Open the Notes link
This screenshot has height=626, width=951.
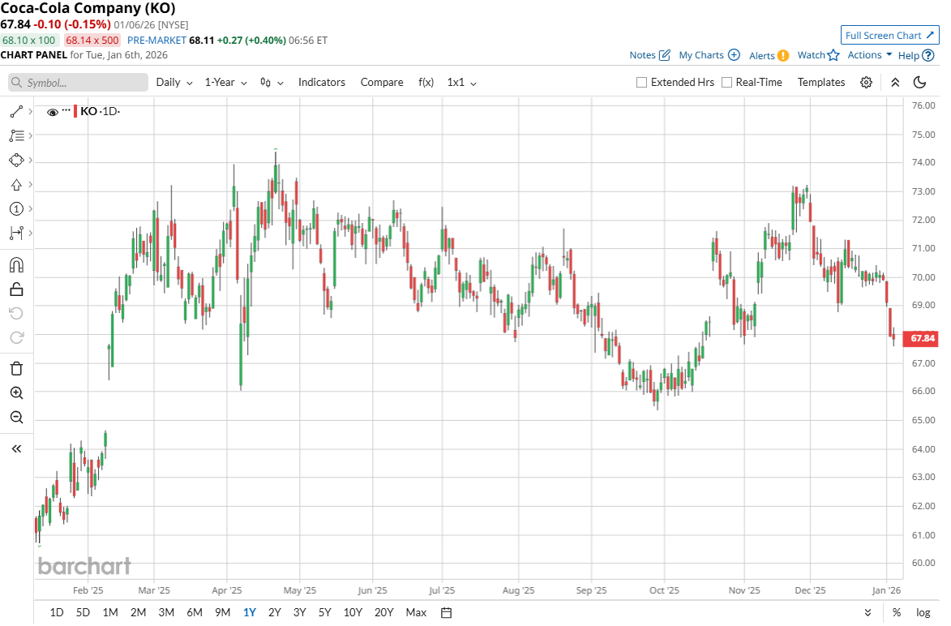tap(642, 55)
